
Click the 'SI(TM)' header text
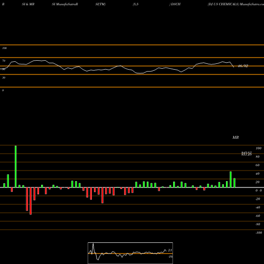pos(100,4)
